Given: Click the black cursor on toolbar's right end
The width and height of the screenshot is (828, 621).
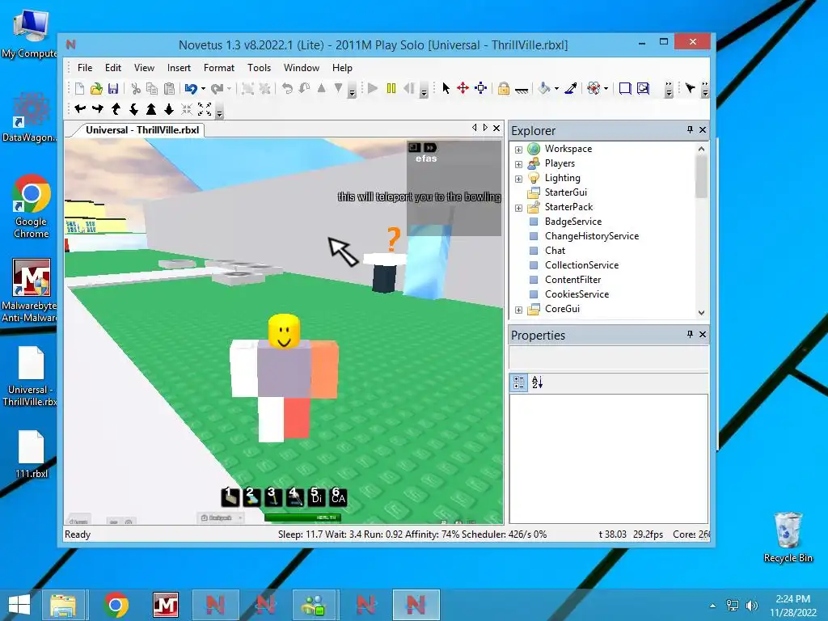Looking at the screenshot, I should click(690, 87).
